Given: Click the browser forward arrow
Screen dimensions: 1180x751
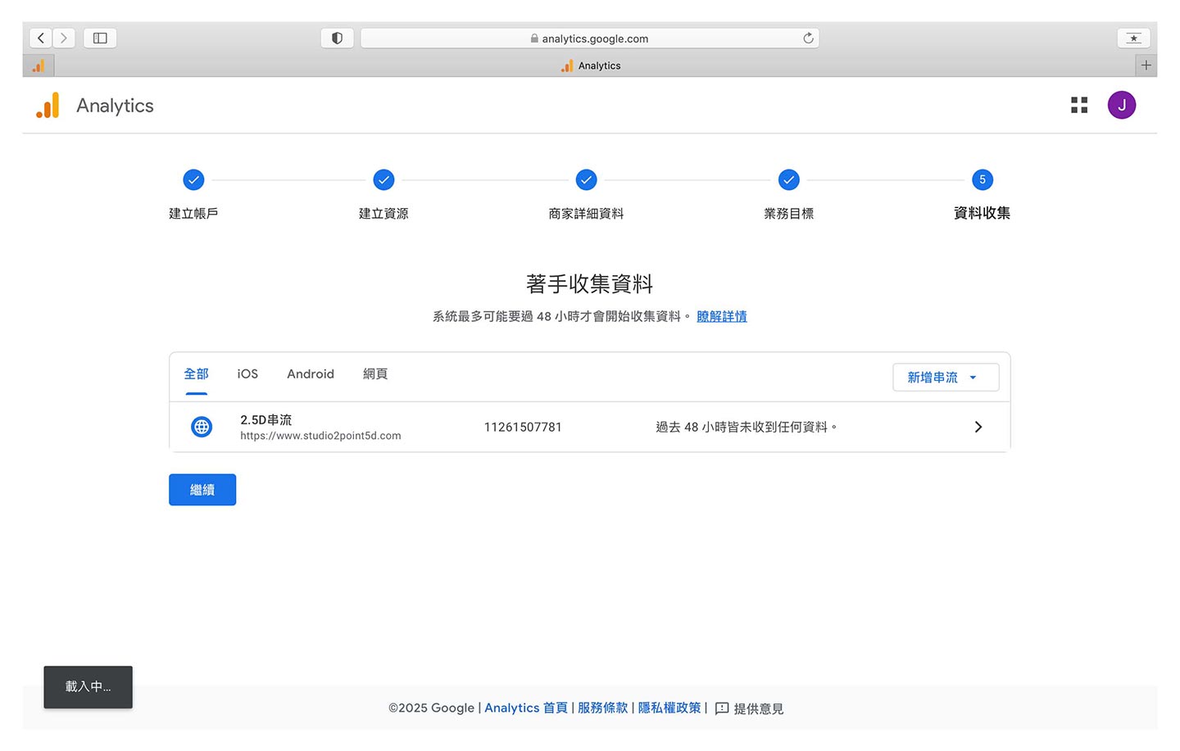Looking at the screenshot, I should pyautogui.click(x=64, y=38).
